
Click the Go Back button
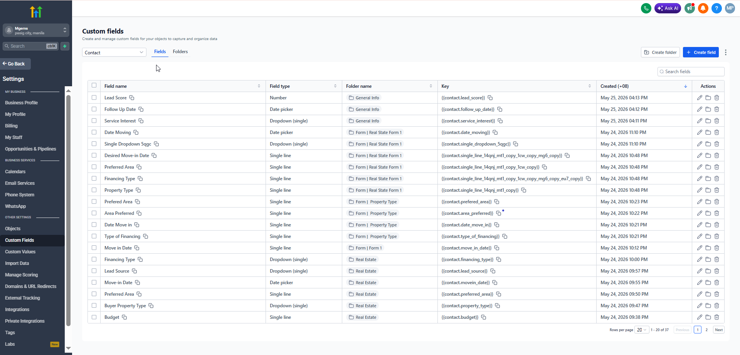pyautogui.click(x=16, y=64)
